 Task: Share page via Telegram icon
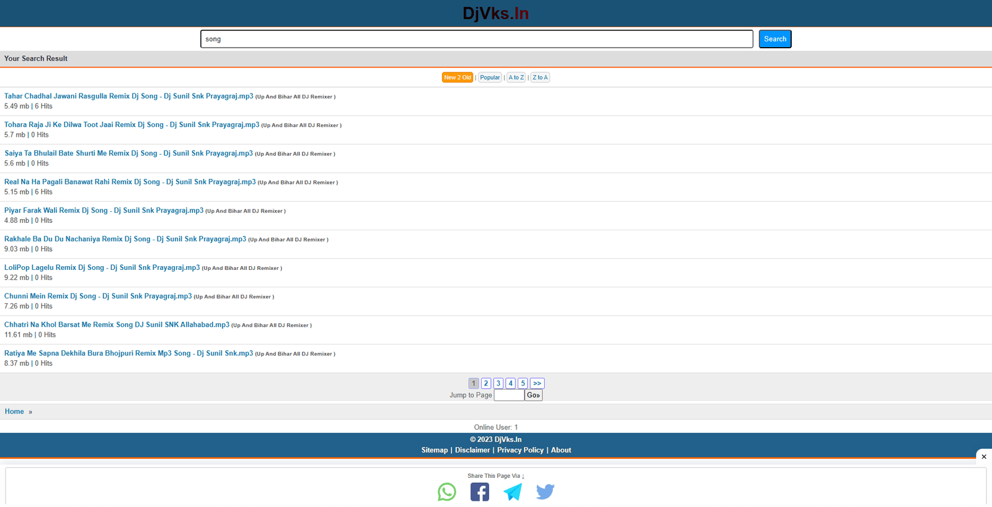point(513,492)
